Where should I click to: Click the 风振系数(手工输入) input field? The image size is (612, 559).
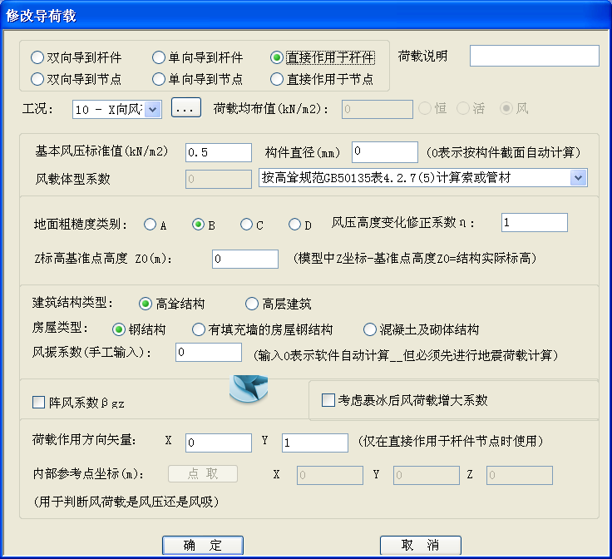click(209, 353)
